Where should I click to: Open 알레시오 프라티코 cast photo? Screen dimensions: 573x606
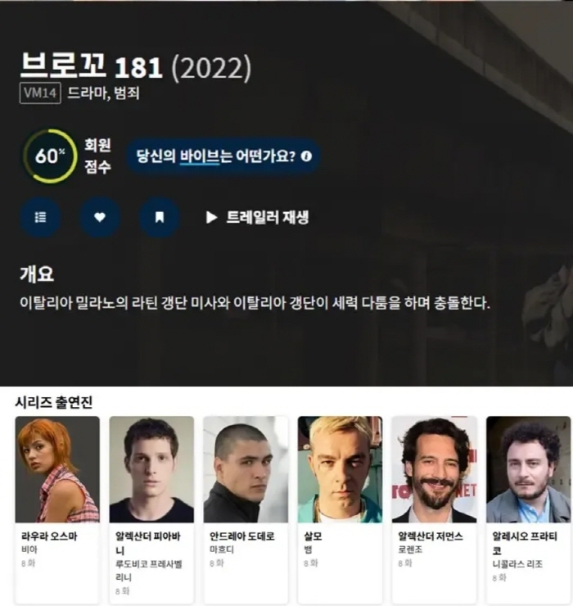[529, 469]
